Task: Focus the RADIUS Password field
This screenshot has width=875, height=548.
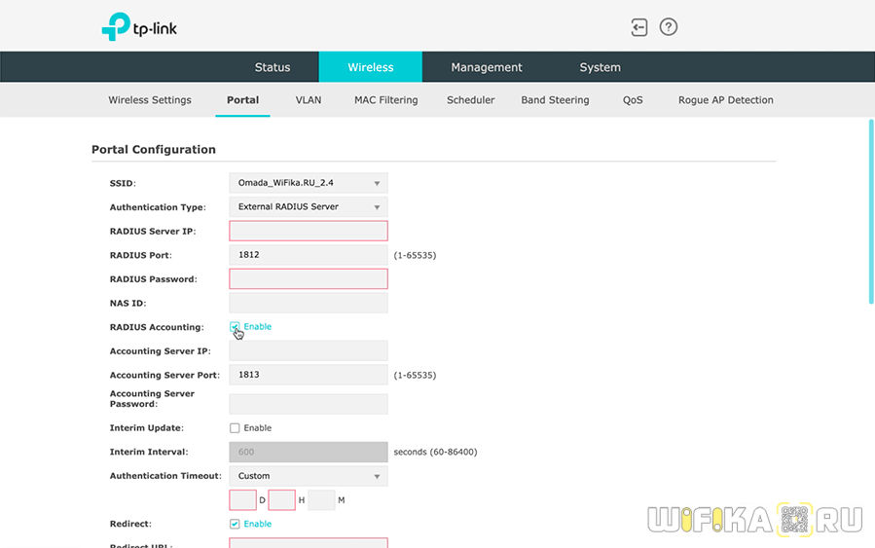Action: pyautogui.click(x=308, y=279)
